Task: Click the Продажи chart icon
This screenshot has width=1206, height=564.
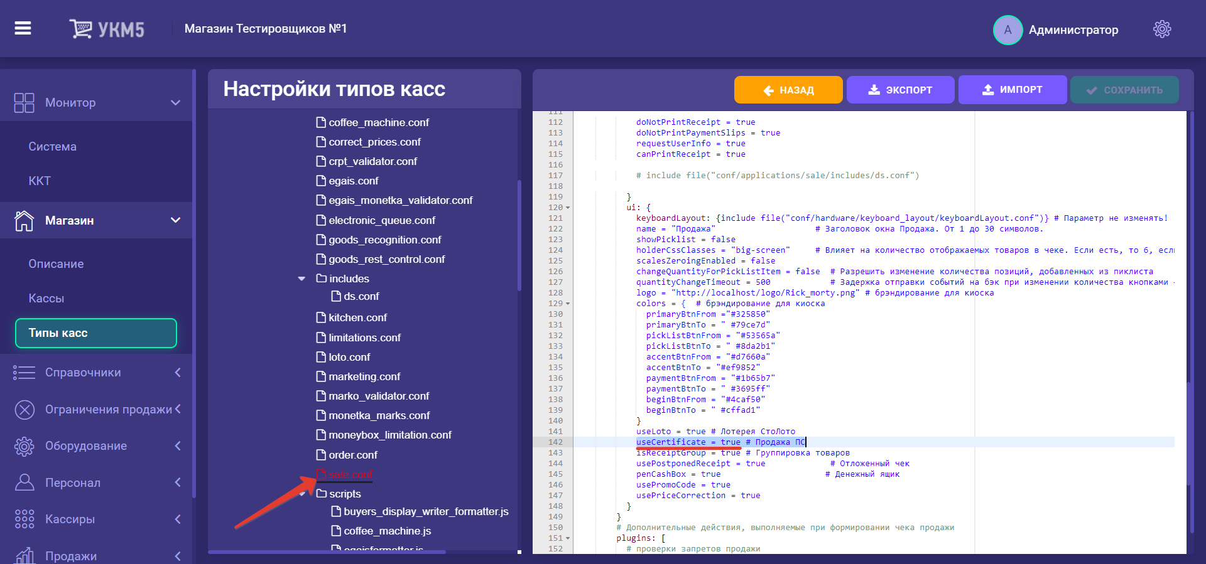Action: click(24, 555)
